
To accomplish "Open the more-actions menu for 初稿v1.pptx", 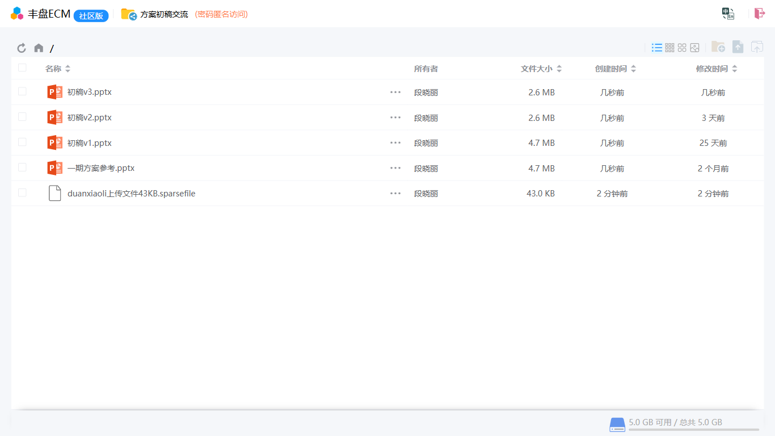I will coord(395,142).
